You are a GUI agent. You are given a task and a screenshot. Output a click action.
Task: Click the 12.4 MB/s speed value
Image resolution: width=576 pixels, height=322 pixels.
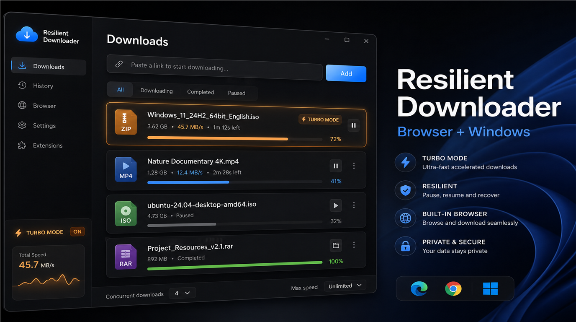190,172
